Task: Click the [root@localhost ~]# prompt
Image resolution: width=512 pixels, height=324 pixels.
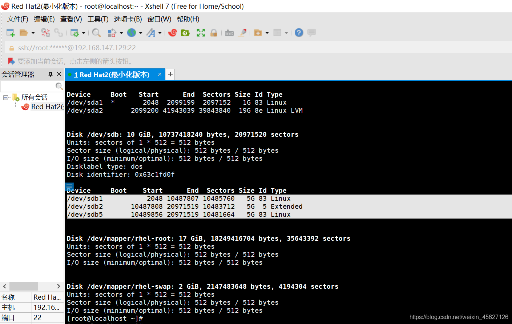Action: tap(105, 319)
